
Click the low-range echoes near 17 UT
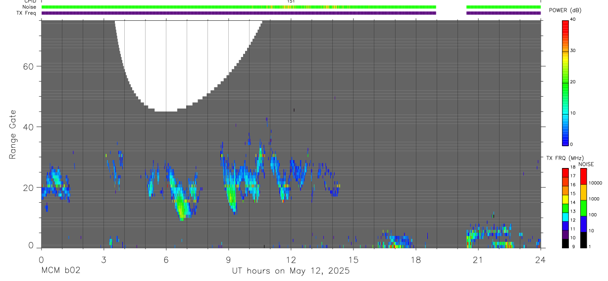click(x=396, y=240)
